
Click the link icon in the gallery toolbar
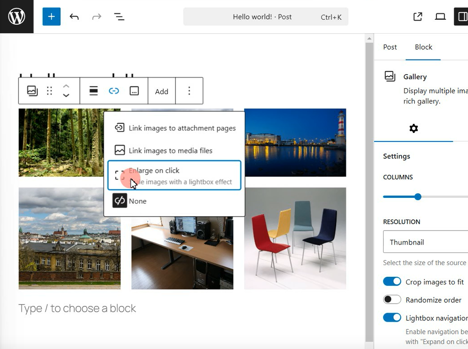[114, 91]
